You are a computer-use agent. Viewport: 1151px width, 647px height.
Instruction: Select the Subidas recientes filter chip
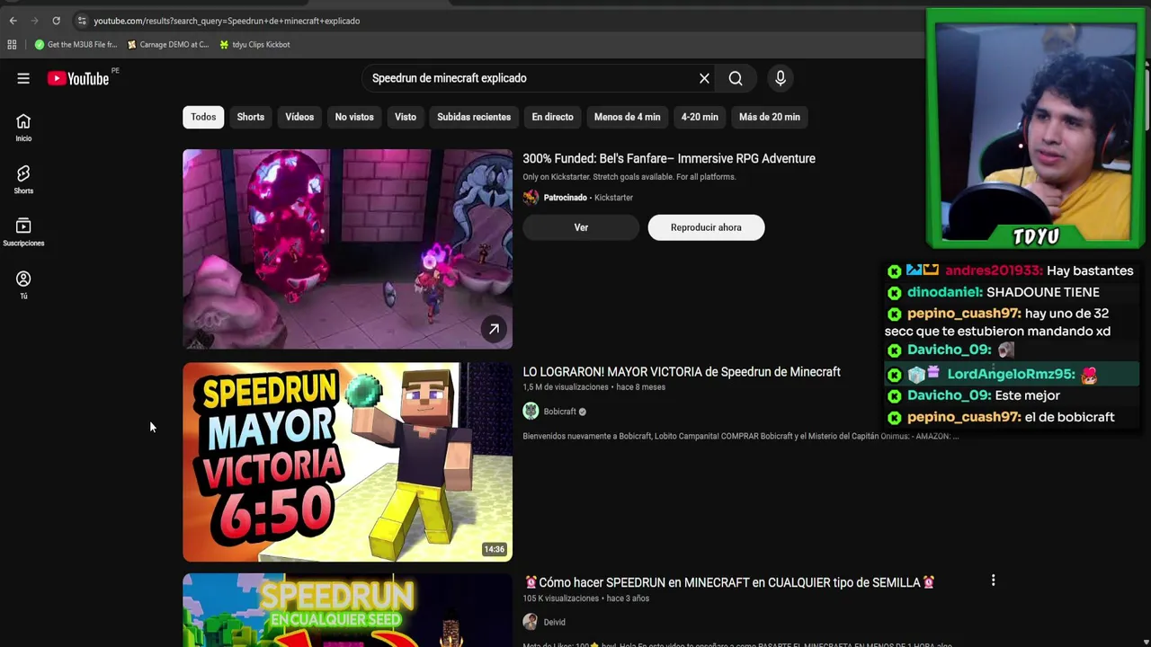click(x=474, y=117)
